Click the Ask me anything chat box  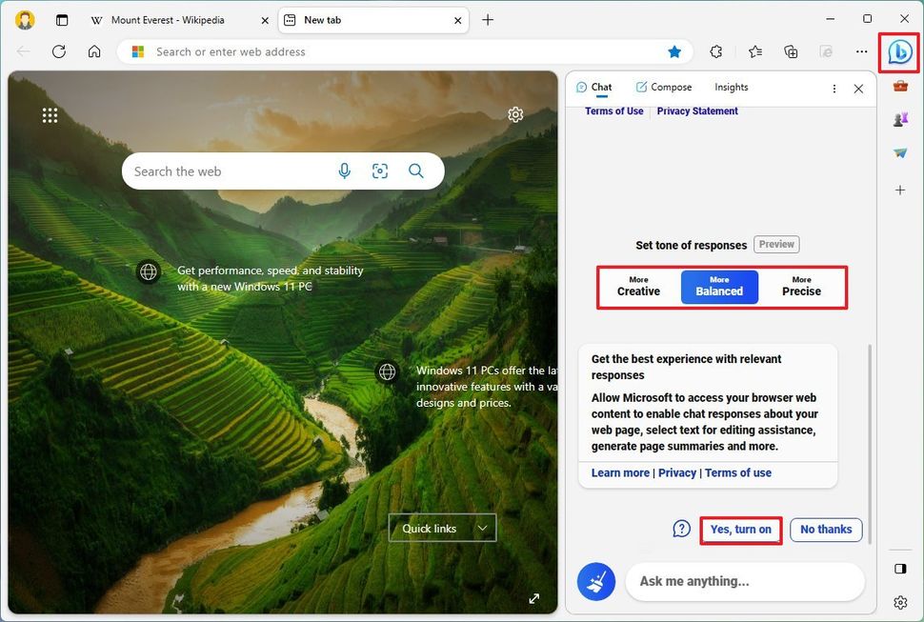(x=743, y=581)
